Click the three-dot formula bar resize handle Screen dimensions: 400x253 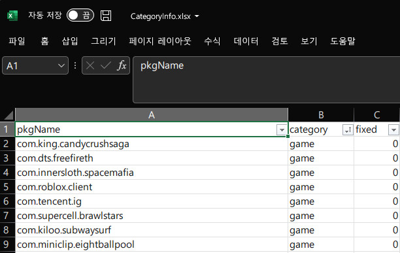tap(75, 66)
